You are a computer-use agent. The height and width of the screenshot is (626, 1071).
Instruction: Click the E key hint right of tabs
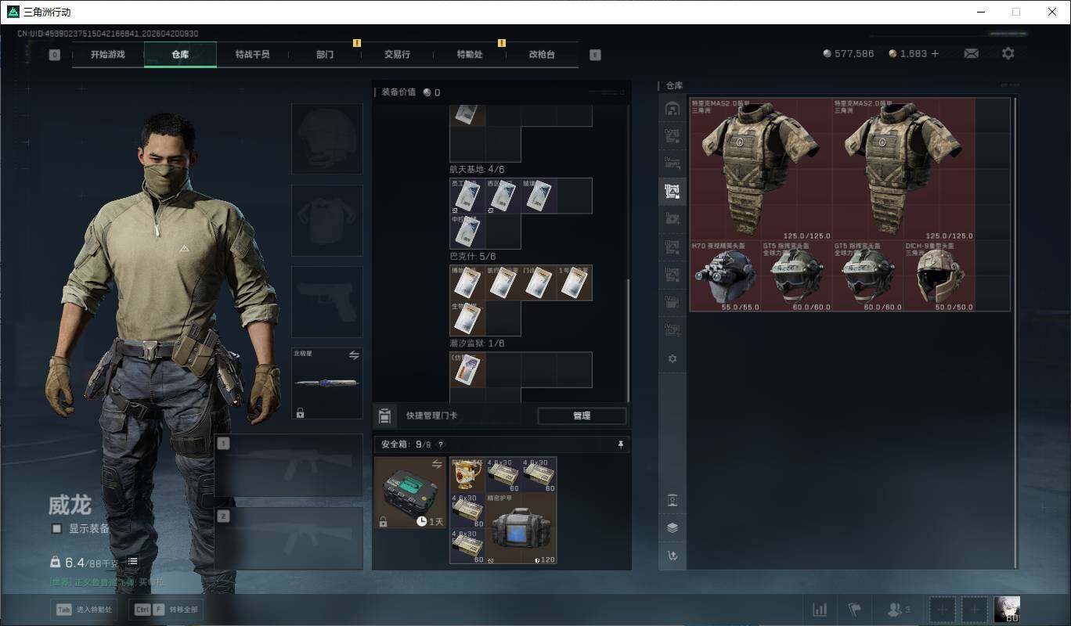595,55
